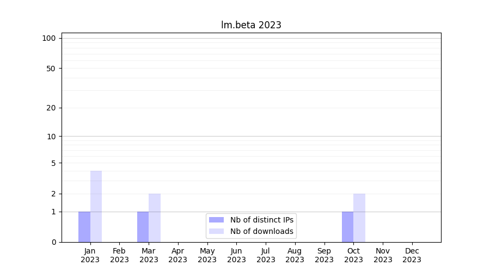Viewport: 490px width, 272px height.
Task: Select the 'Nb of distinct IPs' legend label
Action: (x=262, y=220)
